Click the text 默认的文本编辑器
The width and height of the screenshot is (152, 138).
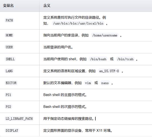point(57,83)
